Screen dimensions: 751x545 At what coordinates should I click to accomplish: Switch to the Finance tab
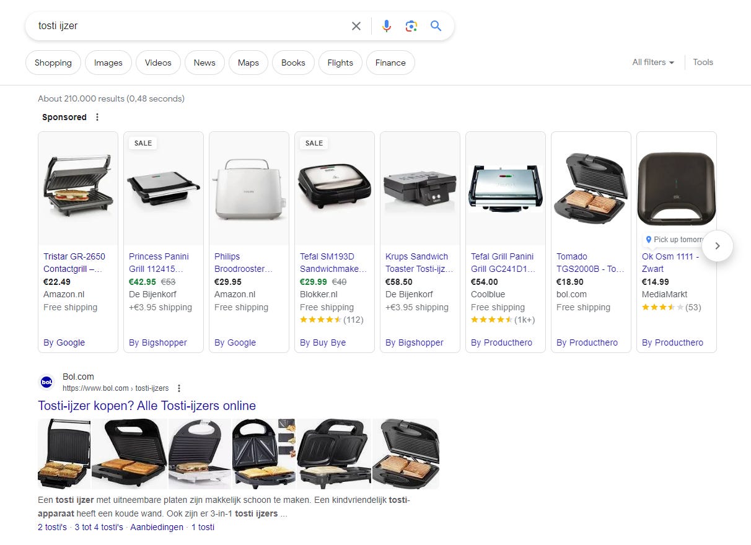click(390, 63)
